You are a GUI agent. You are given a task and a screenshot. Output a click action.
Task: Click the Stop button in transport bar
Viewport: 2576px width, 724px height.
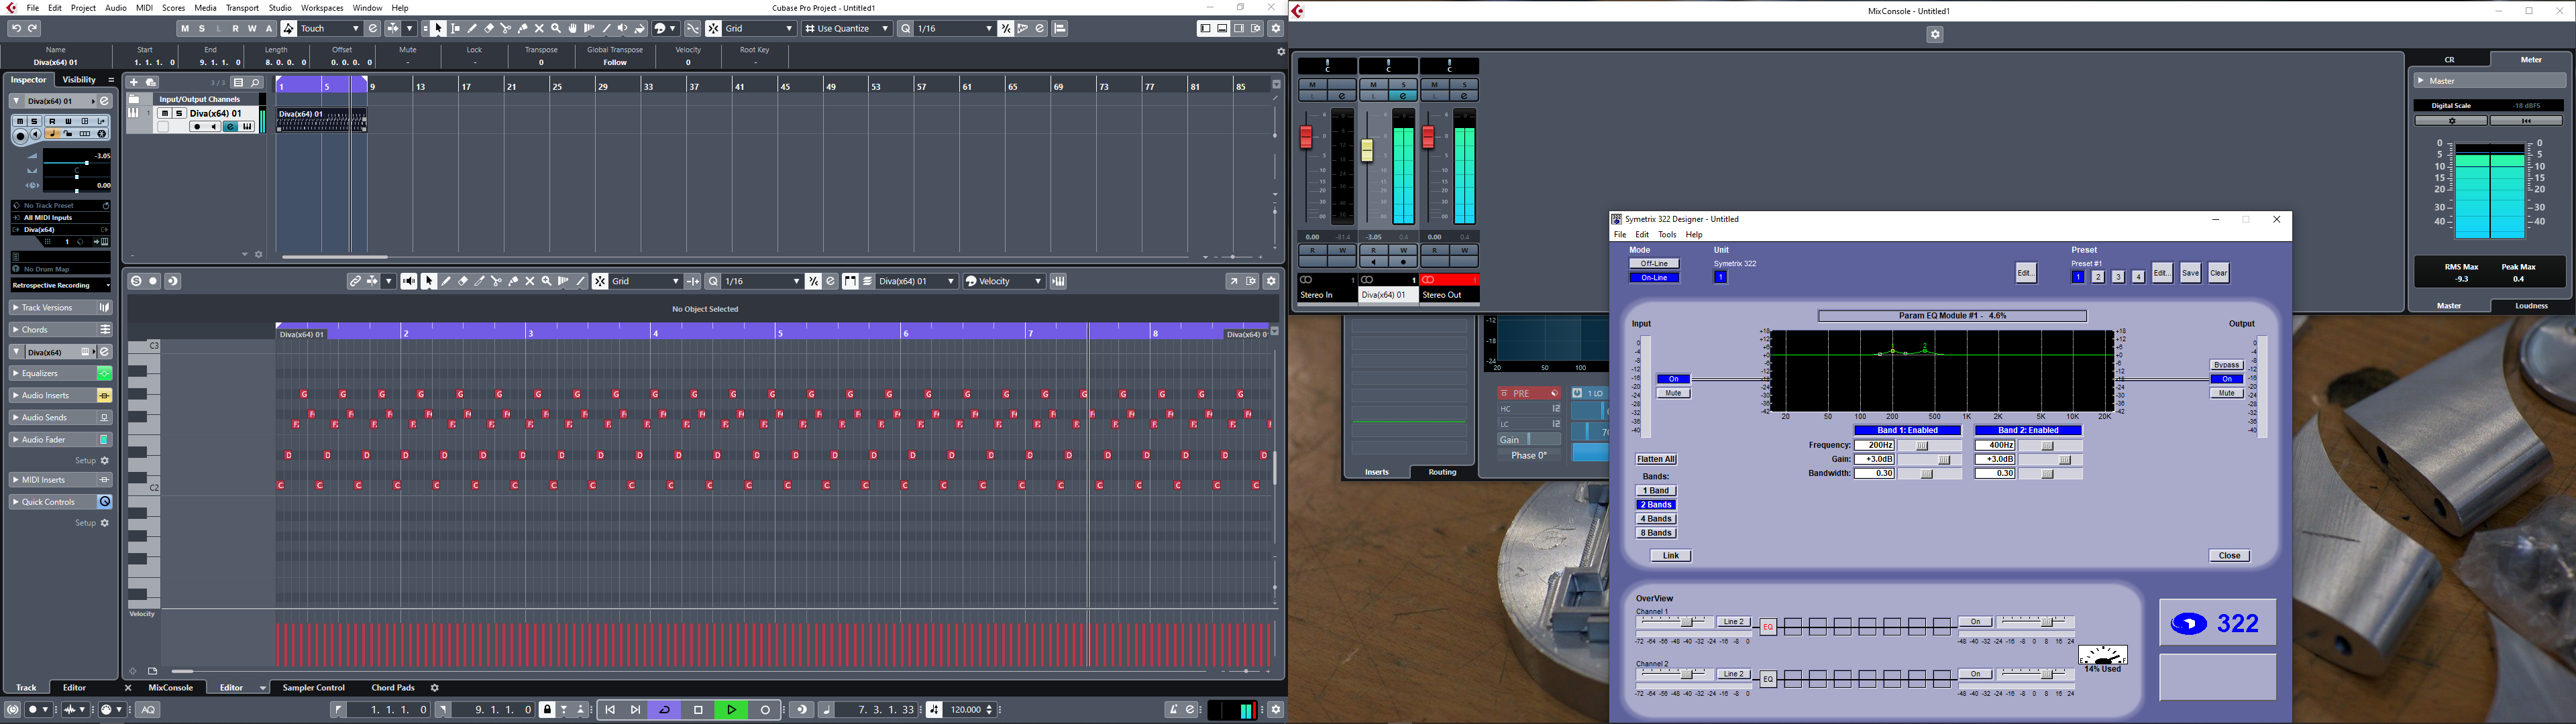(698, 710)
